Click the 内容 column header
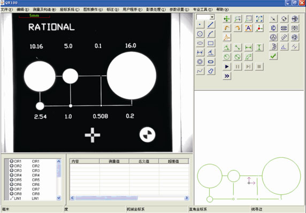 pyautogui.click(x=85, y=161)
